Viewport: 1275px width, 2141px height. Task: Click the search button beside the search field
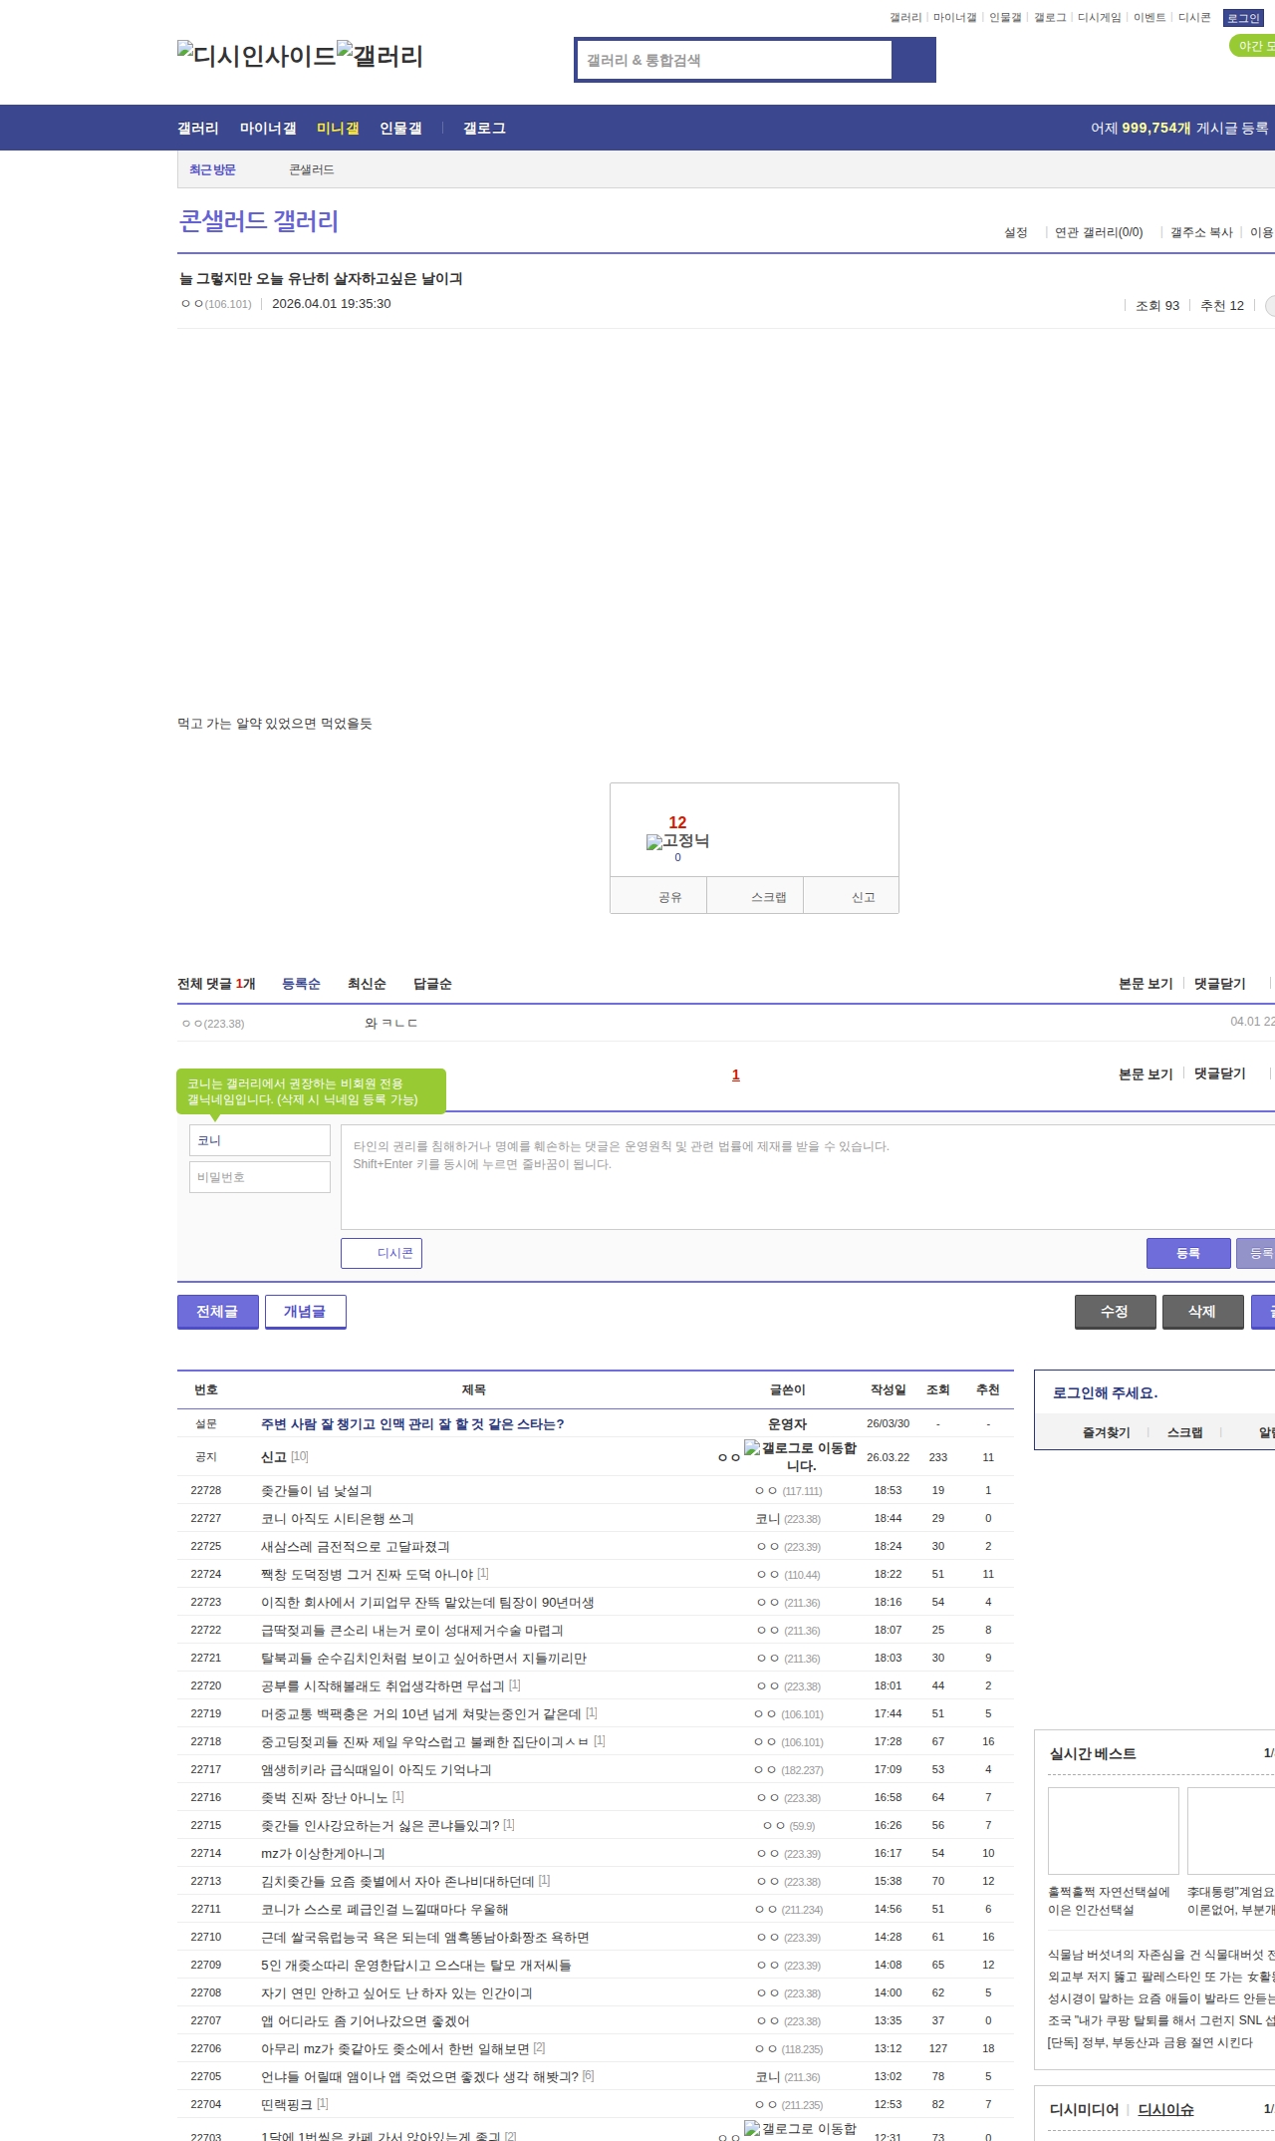click(913, 60)
